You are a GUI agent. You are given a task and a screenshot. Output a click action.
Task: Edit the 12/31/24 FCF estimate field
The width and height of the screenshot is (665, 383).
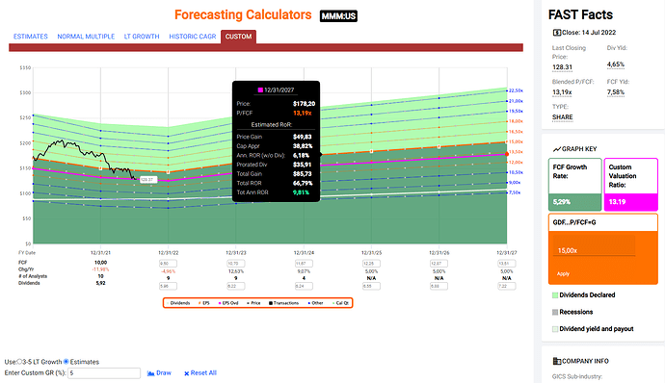pos(304,264)
